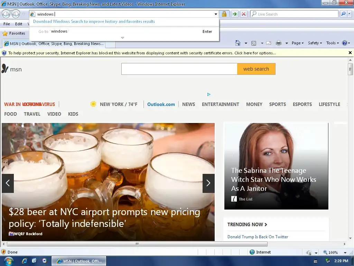Viewport: 354px width, 266px height.
Task: Open the KIDS navigation link
Action: click(73, 114)
